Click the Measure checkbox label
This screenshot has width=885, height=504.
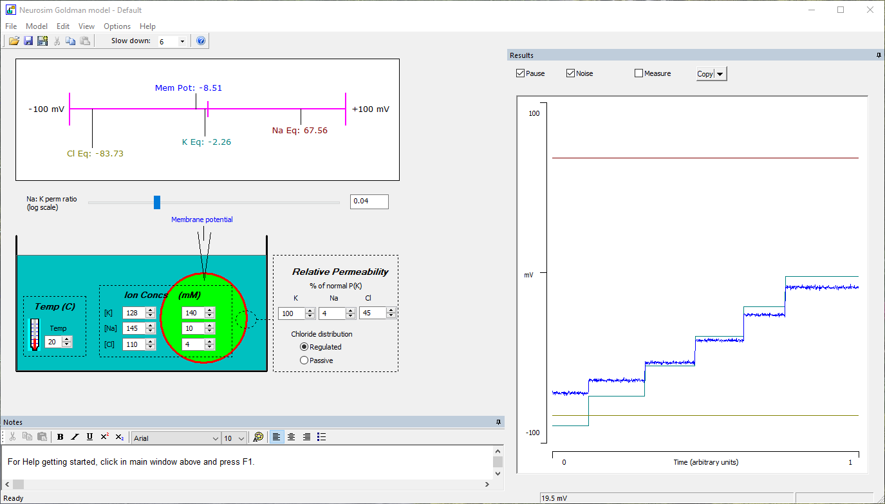pyautogui.click(x=657, y=73)
